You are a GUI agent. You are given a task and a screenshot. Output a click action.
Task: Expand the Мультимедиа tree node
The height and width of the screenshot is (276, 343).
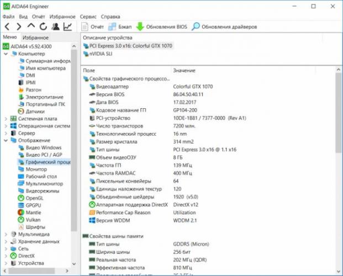pyautogui.click(x=6, y=234)
